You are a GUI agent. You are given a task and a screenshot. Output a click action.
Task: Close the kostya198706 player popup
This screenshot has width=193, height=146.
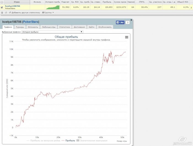(131, 20)
